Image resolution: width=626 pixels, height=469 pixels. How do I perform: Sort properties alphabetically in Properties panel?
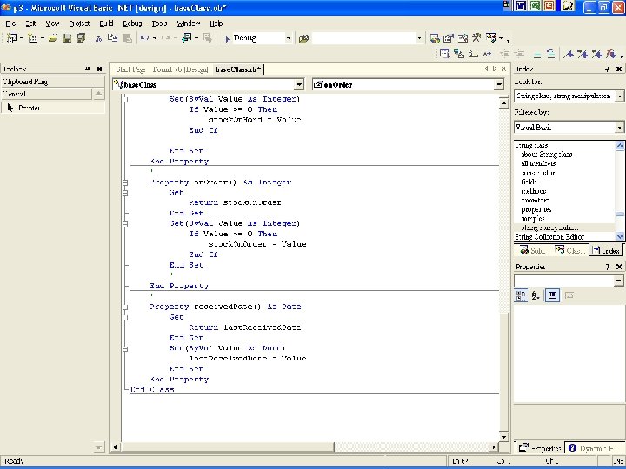tap(535, 295)
